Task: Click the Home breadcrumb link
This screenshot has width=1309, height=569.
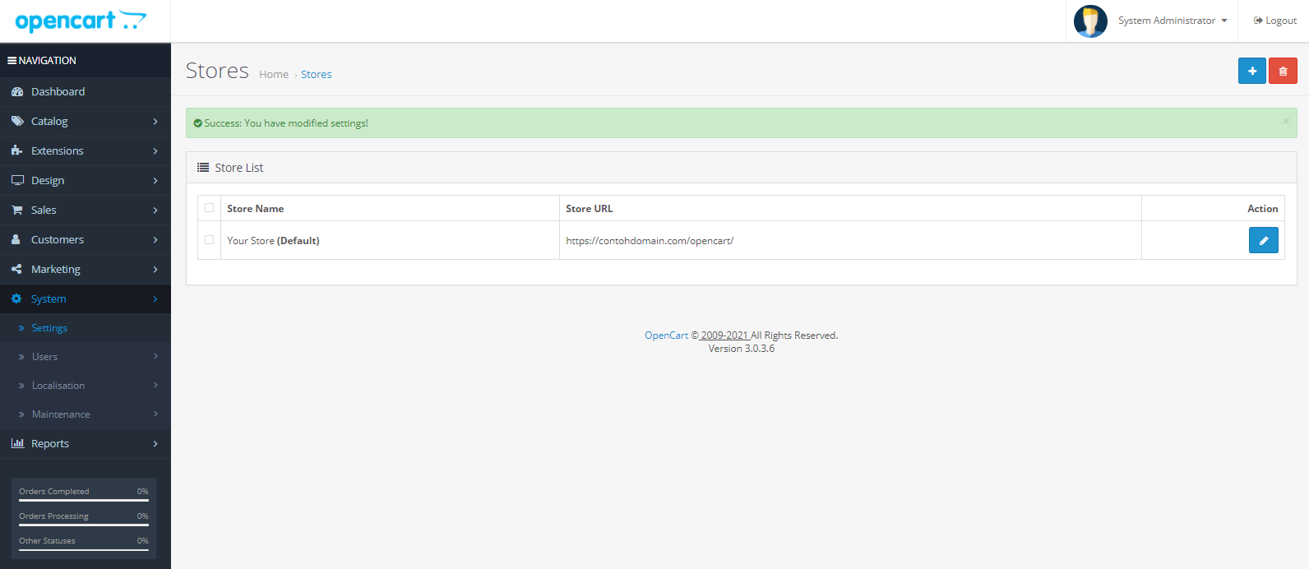Action: (x=274, y=75)
